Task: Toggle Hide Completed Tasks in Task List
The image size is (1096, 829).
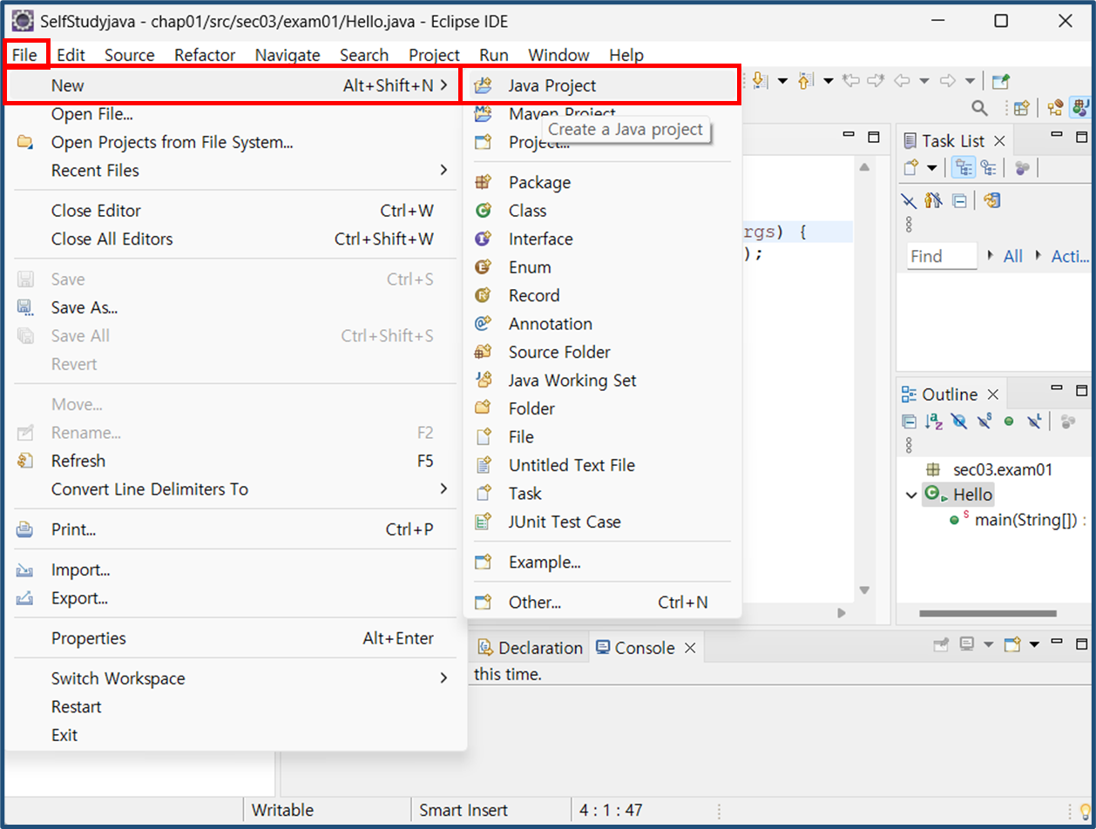Action: (909, 201)
